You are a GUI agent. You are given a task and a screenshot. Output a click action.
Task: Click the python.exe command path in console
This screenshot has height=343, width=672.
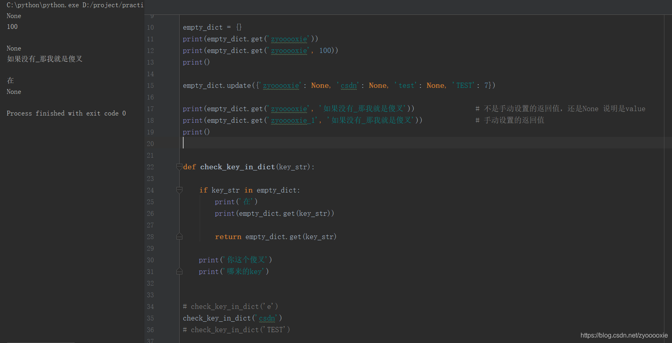(75, 5)
